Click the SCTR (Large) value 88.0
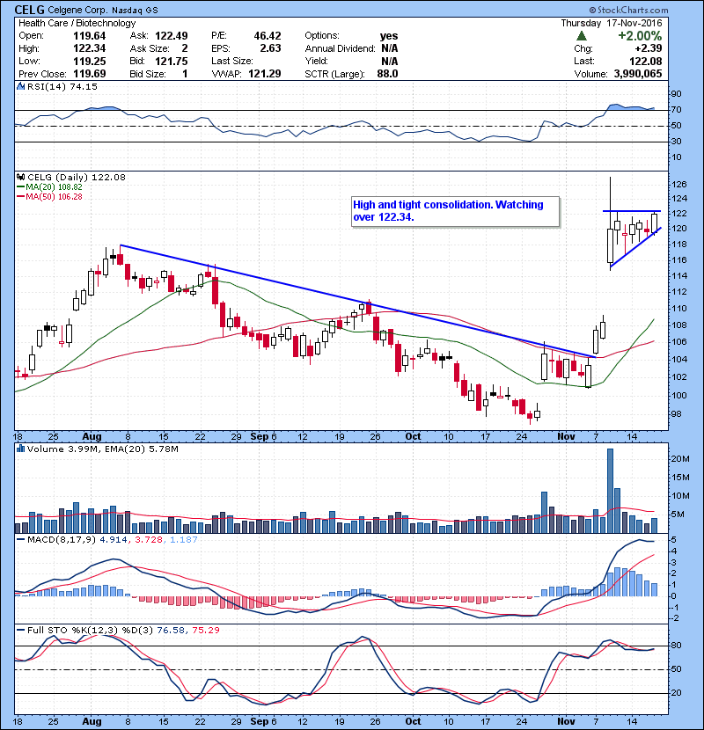This screenshot has width=704, height=730. pyautogui.click(x=388, y=74)
